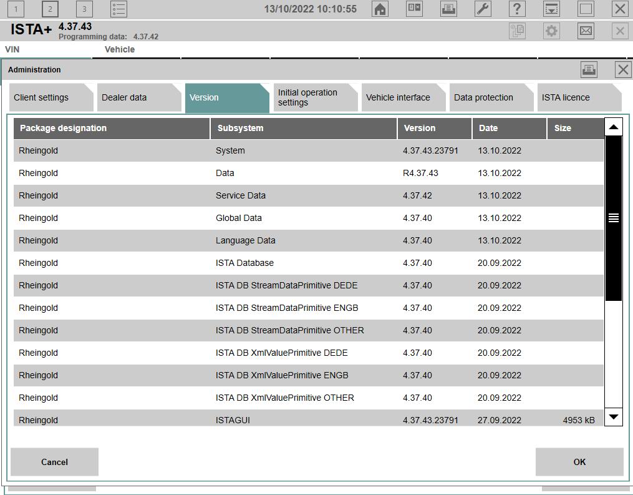
Task: Click the greyed-out documents icon under toolbar
Action: pos(517,31)
